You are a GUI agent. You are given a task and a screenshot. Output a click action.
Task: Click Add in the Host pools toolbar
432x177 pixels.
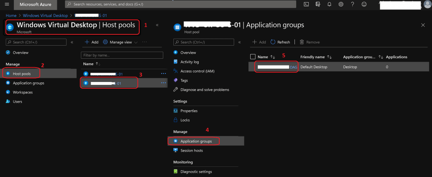click(92, 42)
